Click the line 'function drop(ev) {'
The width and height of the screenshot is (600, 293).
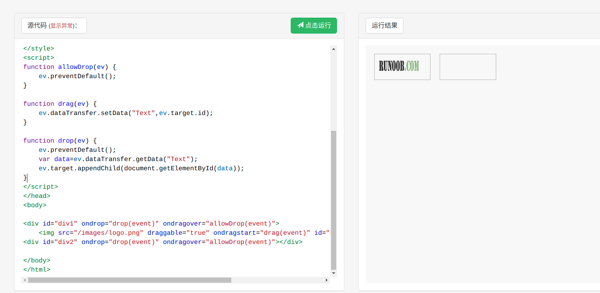60,140
